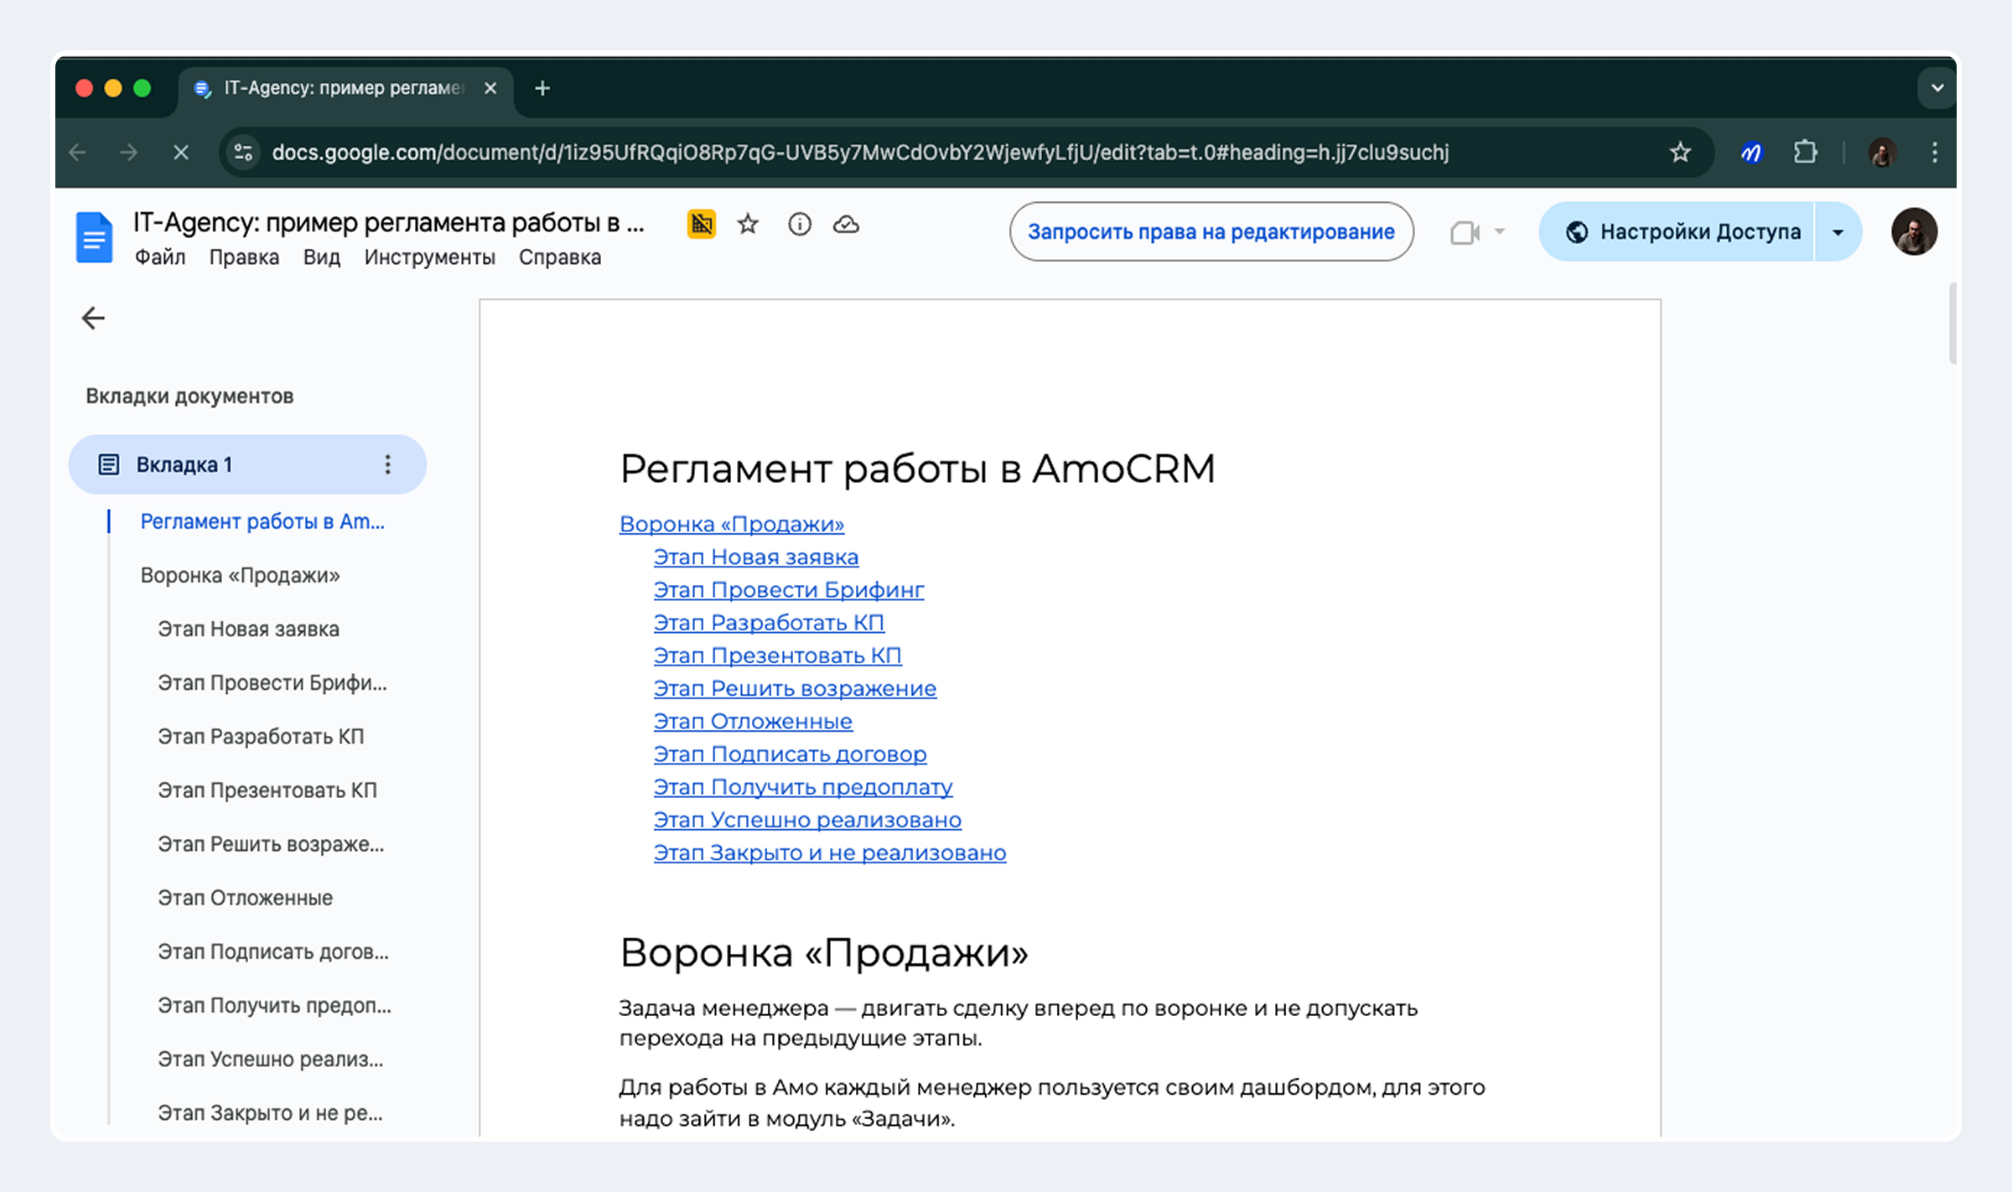Click the Настройки Доступа button
Viewport: 2012px width, 1192px height.
pos(1677,231)
